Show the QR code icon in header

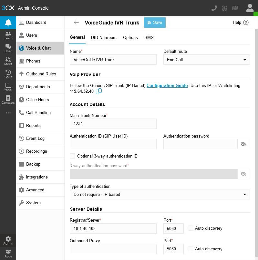(x=225, y=8)
